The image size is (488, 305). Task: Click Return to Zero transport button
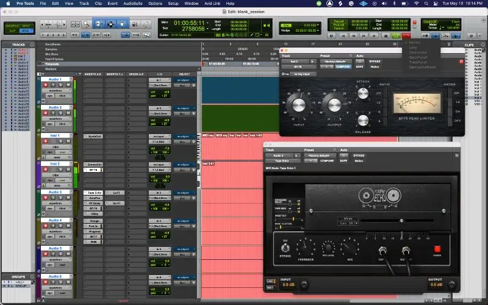coord(343,36)
